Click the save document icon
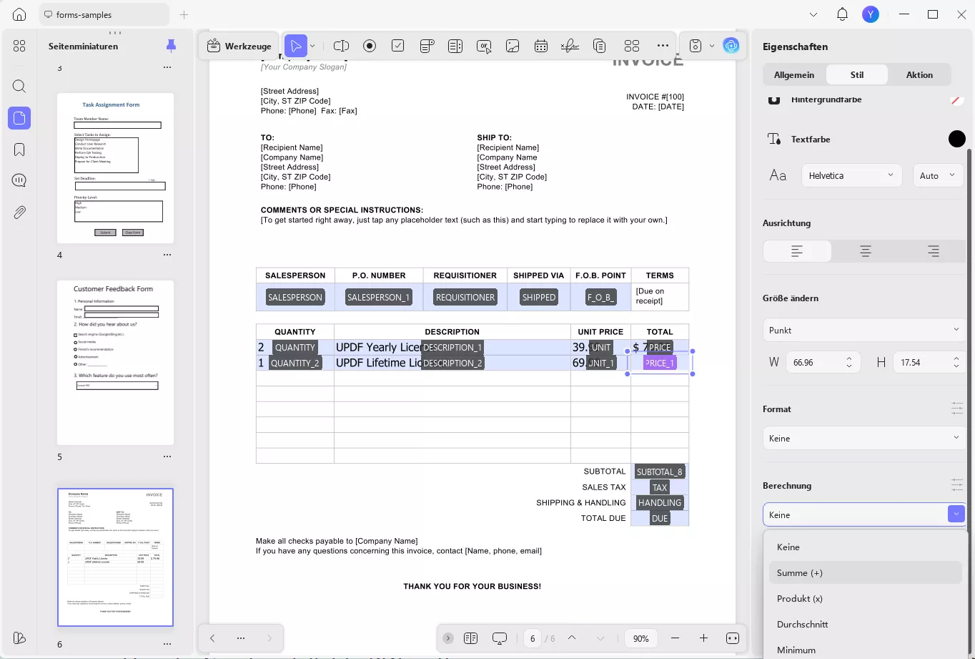This screenshot has width=975, height=659. coord(696,46)
